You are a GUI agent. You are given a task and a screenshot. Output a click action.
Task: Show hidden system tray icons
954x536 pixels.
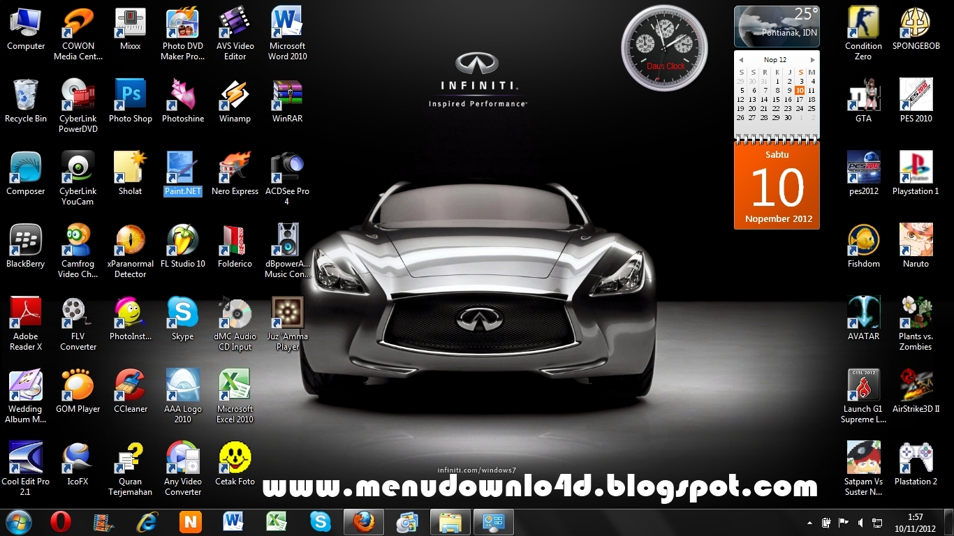point(810,522)
